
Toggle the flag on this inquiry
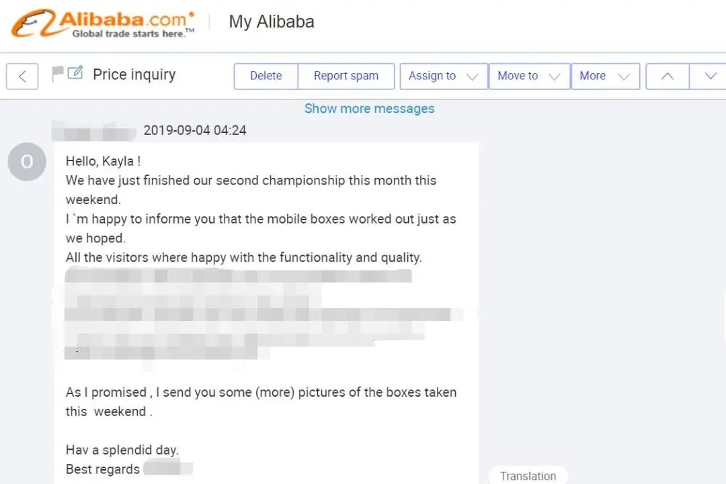click(58, 74)
